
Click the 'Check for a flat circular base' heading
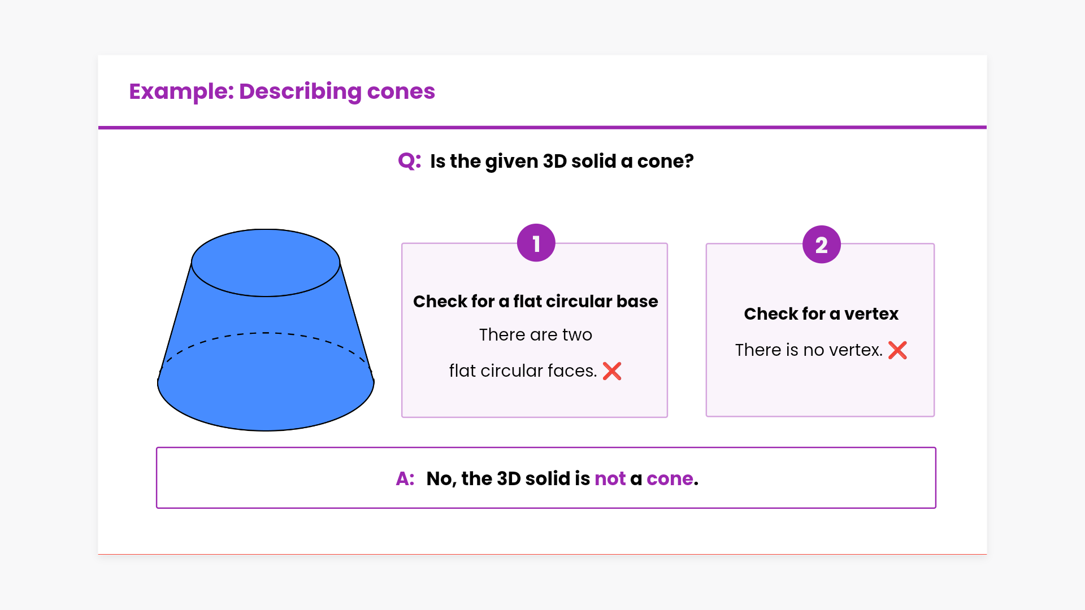tap(535, 302)
